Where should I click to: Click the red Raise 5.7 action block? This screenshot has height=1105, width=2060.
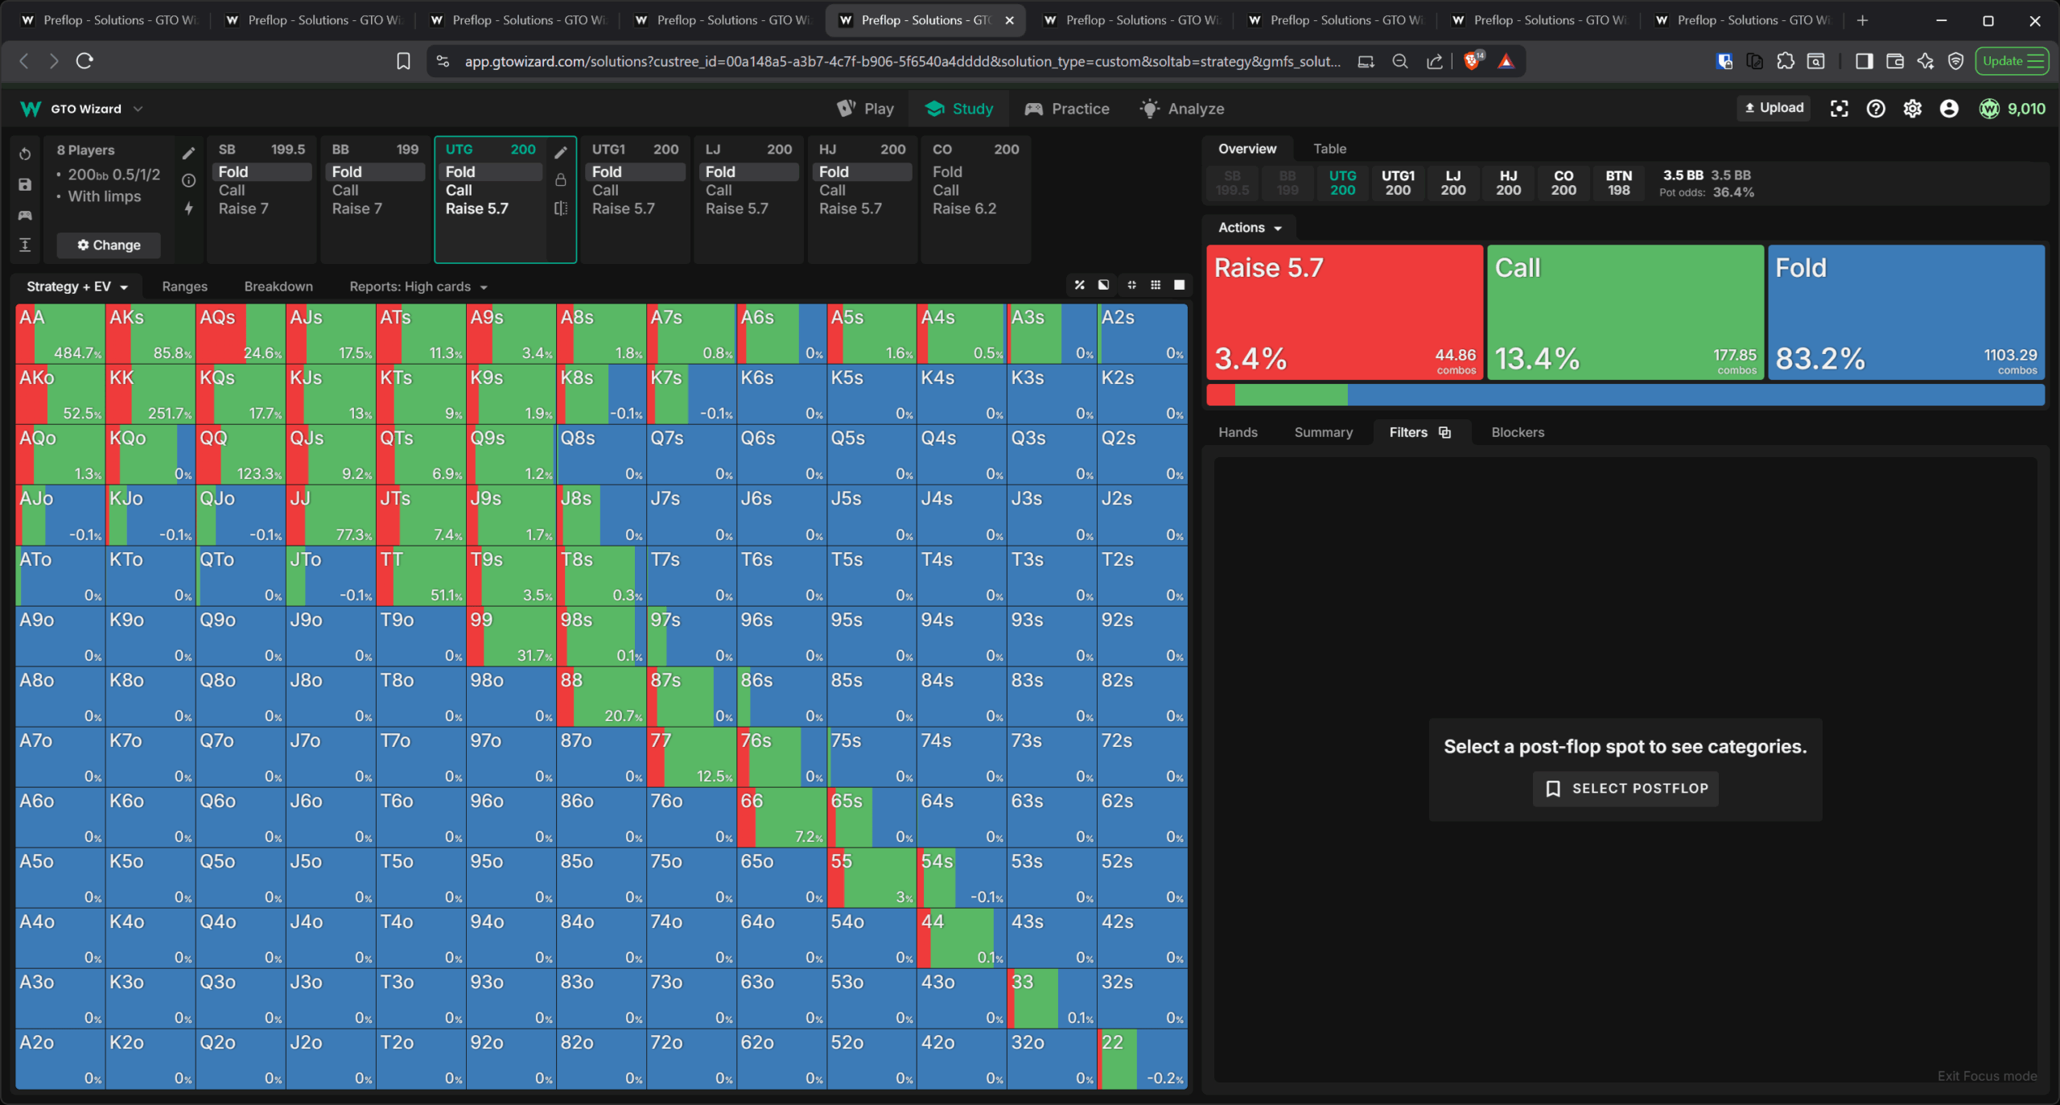click(x=1344, y=312)
